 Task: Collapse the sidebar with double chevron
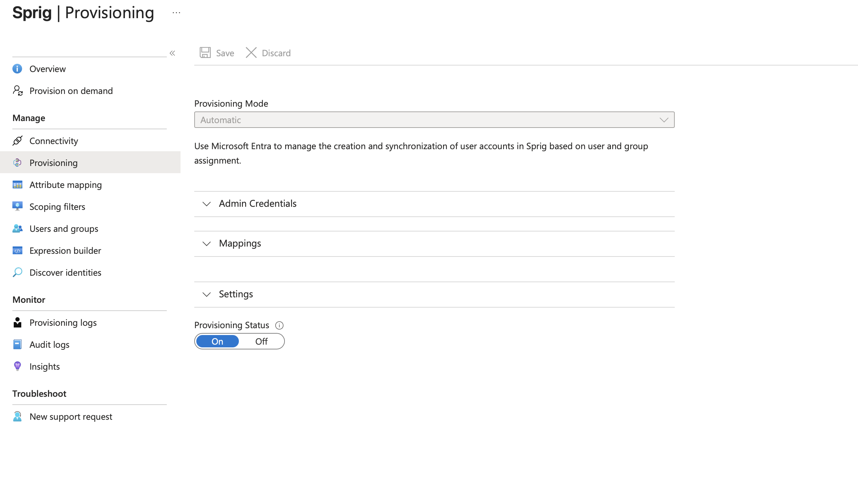(172, 53)
